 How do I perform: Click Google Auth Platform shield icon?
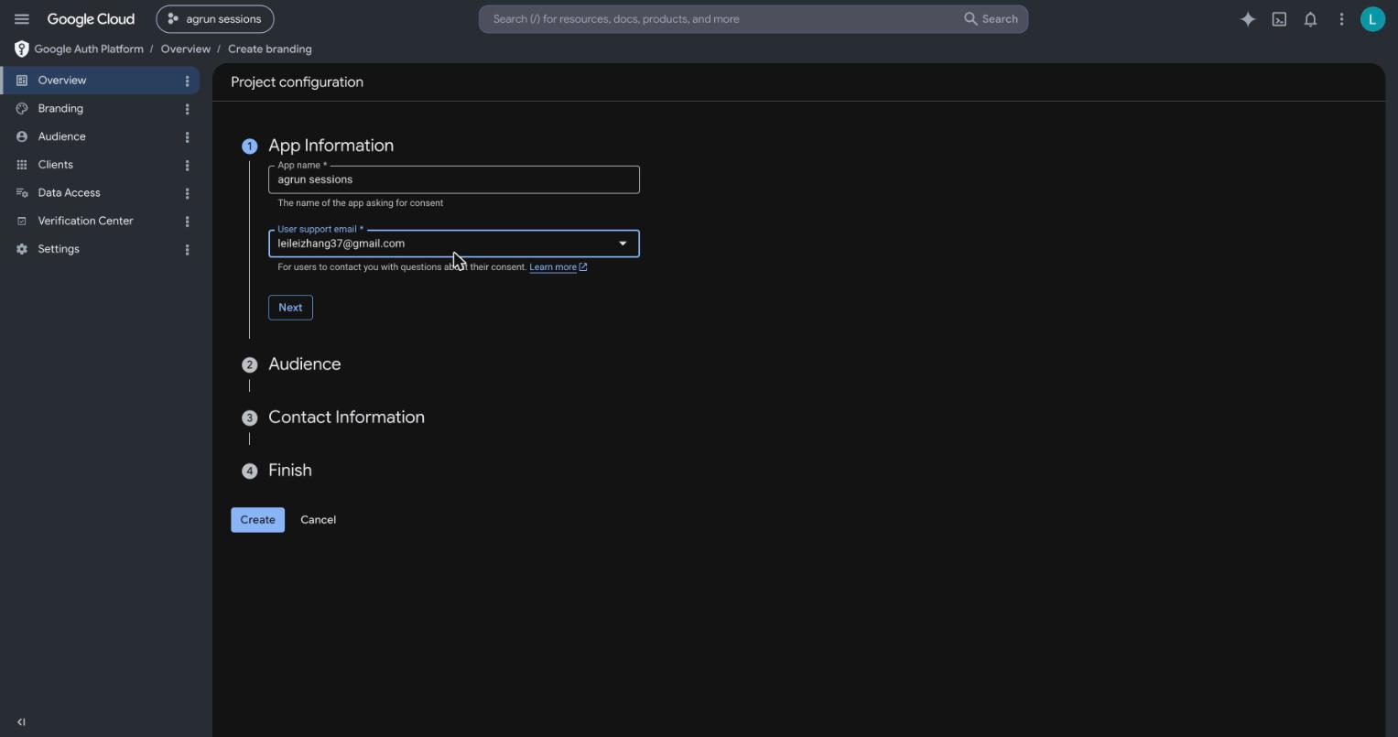(x=21, y=49)
